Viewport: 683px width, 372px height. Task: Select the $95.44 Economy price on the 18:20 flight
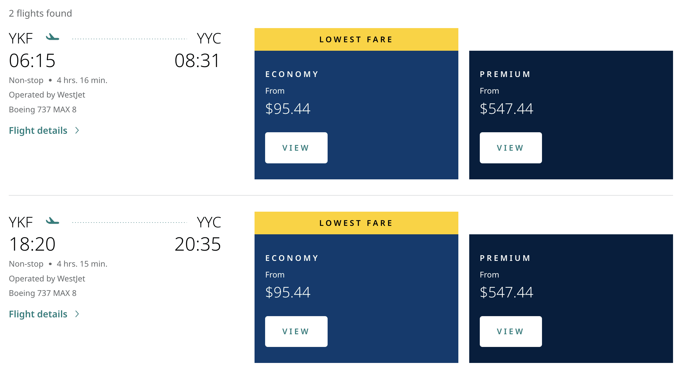point(288,292)
